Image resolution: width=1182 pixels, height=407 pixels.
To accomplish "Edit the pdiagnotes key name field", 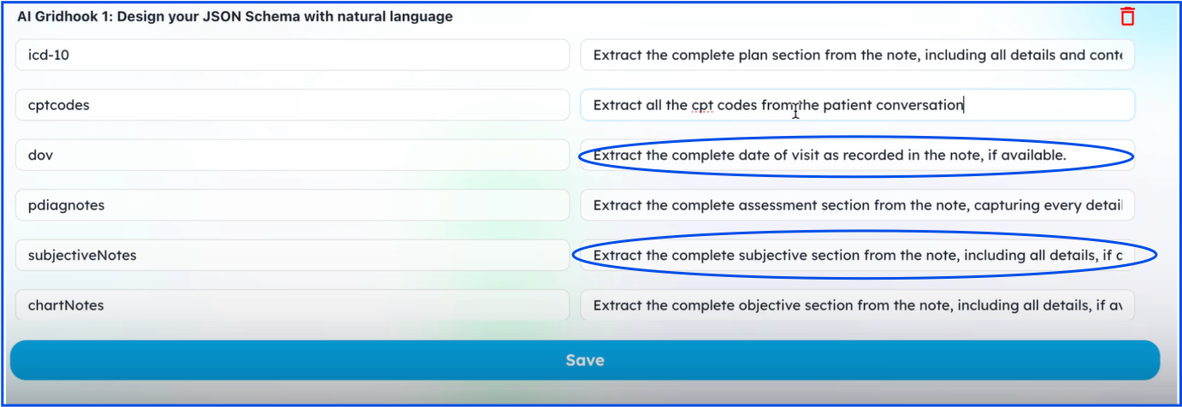I will [292, 205].
